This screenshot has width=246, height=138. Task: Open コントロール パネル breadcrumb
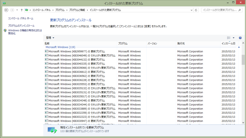point(42,10)
